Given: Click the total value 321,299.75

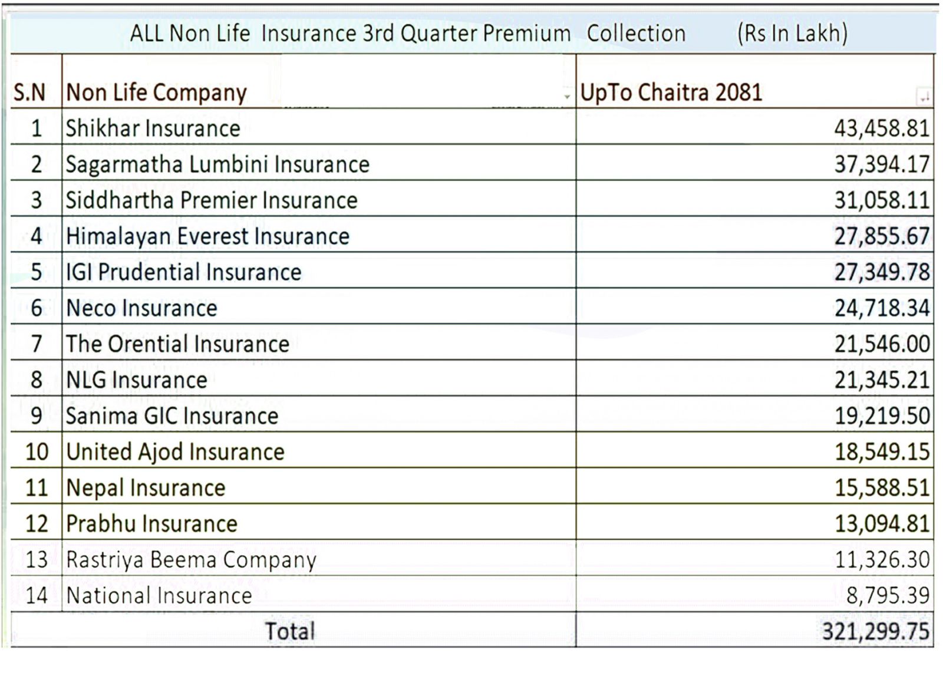Looking at the screenshot, I should click(876, 631).
